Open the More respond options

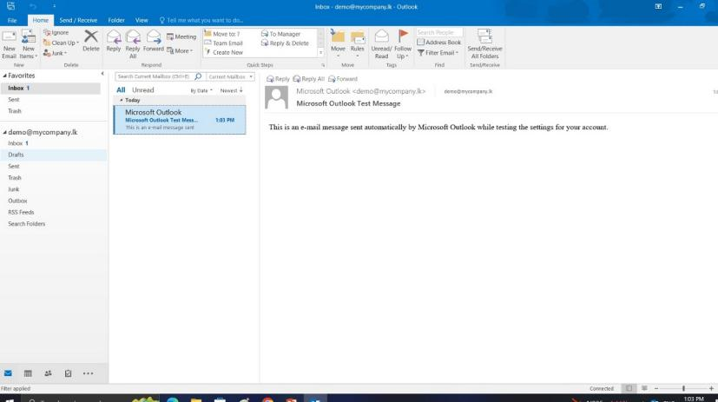pyautogui.click(x=180, y=51)
